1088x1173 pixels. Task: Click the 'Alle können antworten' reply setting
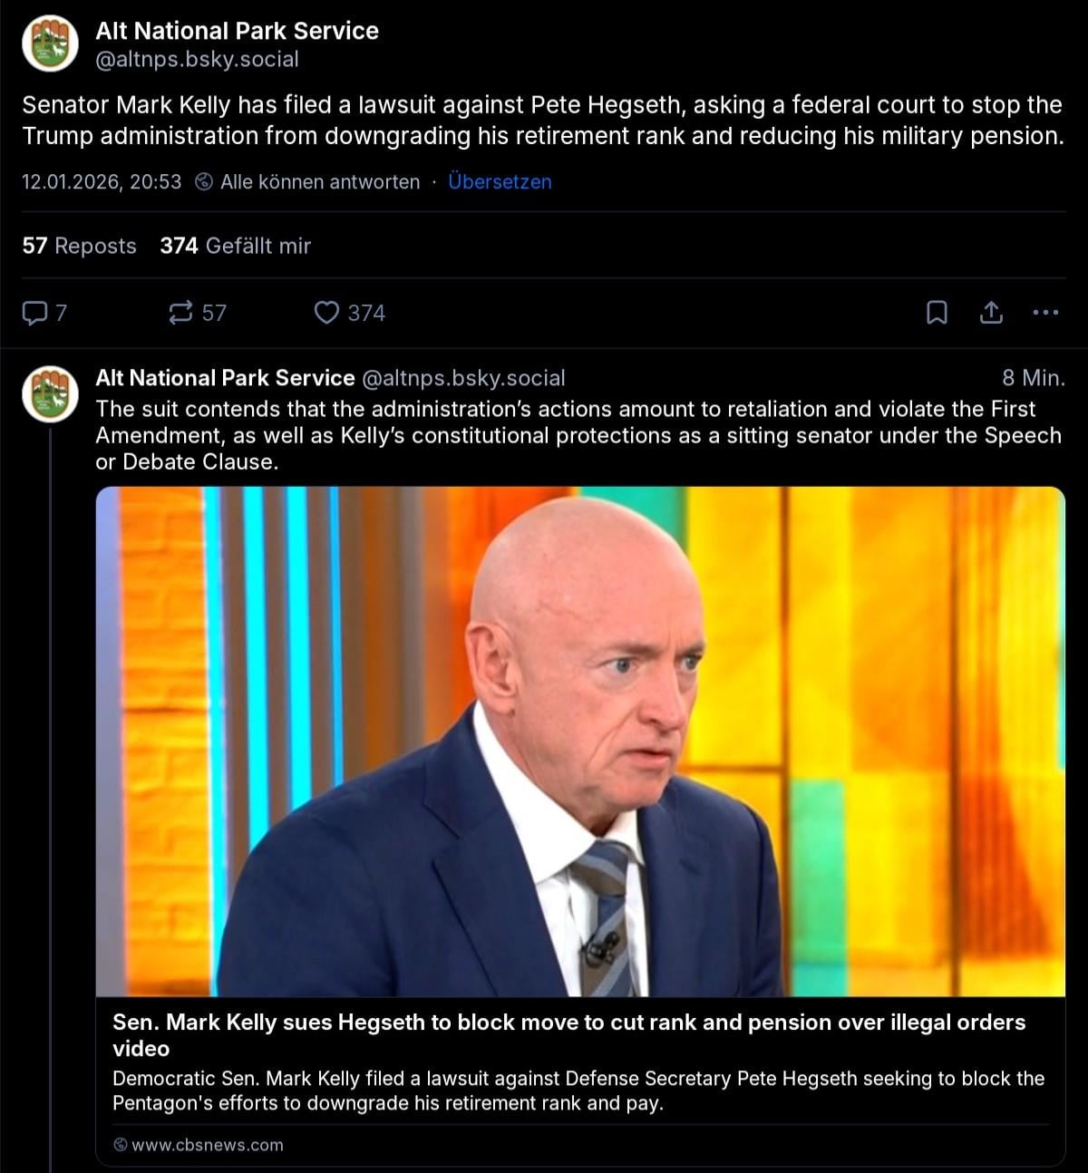tap(320, 182)
